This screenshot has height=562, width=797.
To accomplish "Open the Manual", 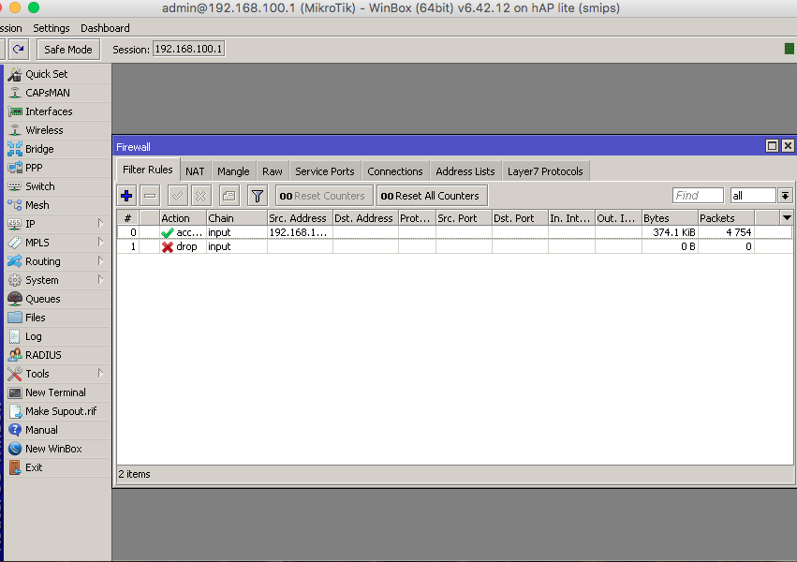I will (58, 430).
